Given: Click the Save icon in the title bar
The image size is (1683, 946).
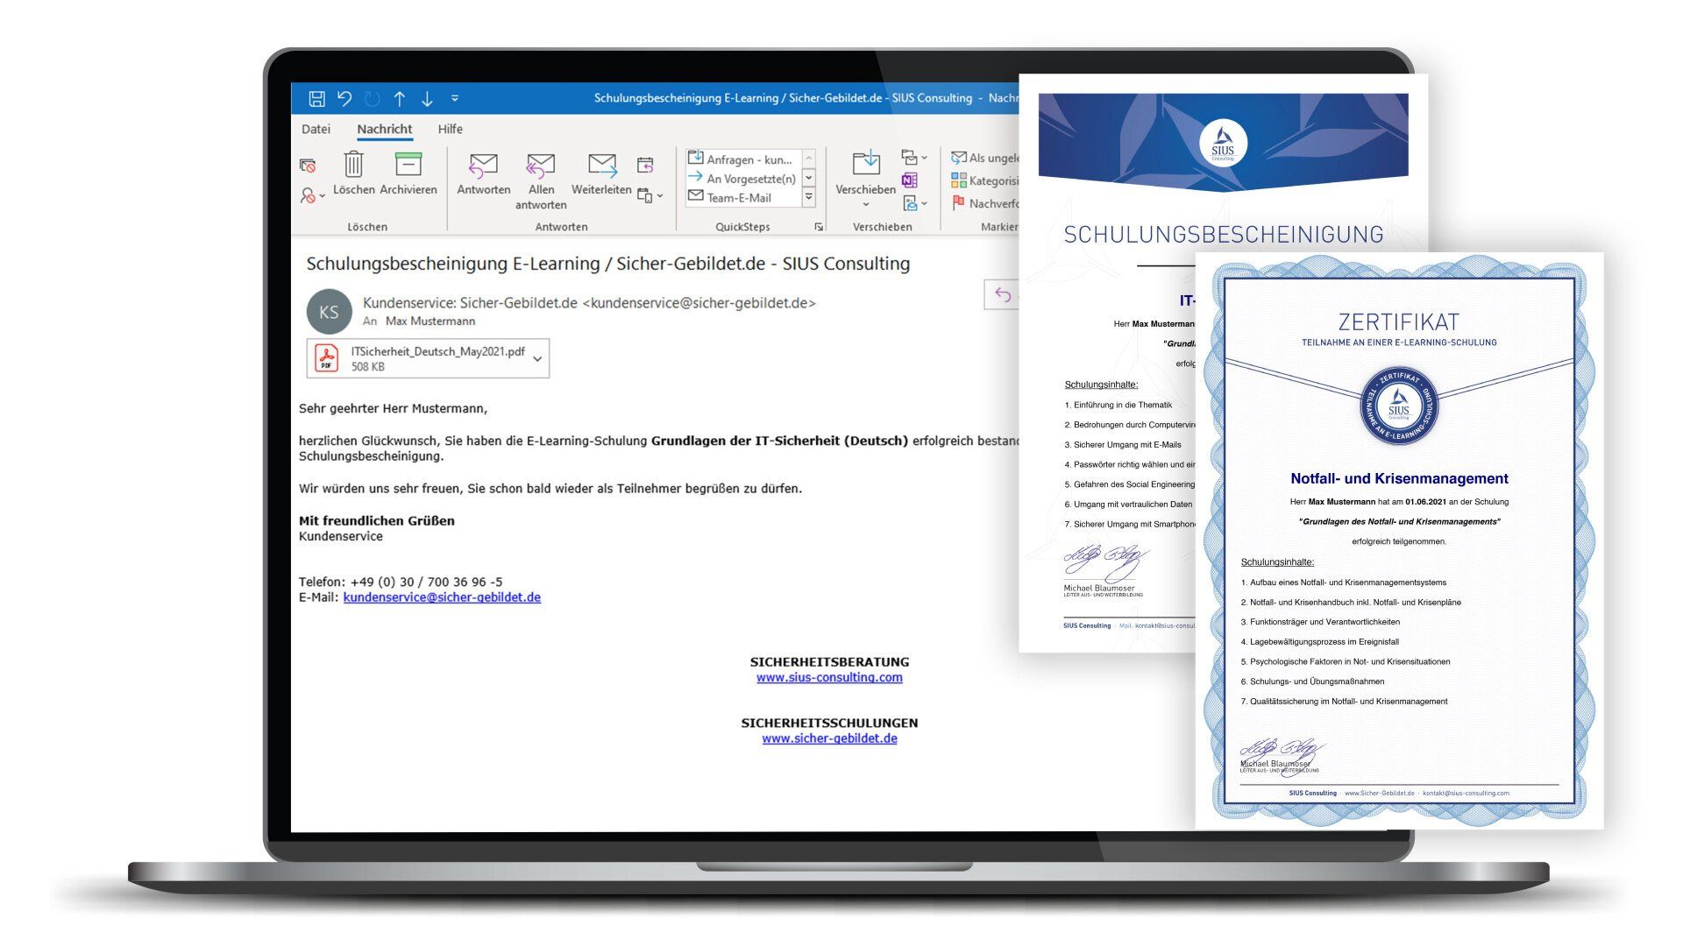Looking at the screenshot, I should [x=316, y=98].
